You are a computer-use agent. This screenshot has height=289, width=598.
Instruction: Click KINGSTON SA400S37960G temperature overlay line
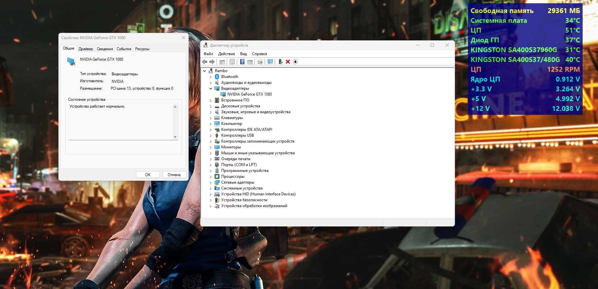pyautogui.click(x=525, y=50)
